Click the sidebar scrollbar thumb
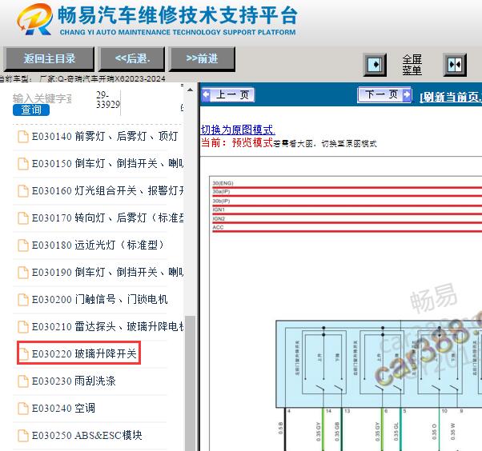This screenshot has height=451, width=482. [x=190, y=383]
